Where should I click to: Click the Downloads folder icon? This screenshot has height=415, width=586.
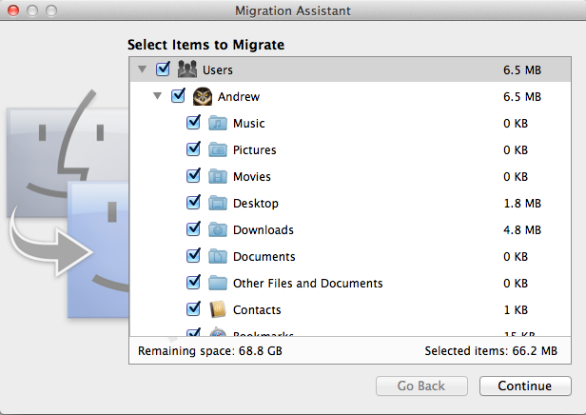pyautogui.click(x=219, y=229)
